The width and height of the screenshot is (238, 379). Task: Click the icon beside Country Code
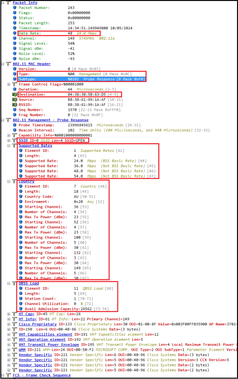pyautogui.click(x=21, y=197)
